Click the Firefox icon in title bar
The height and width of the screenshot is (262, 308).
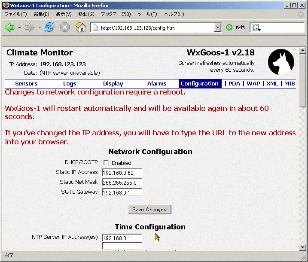(6, 5)
